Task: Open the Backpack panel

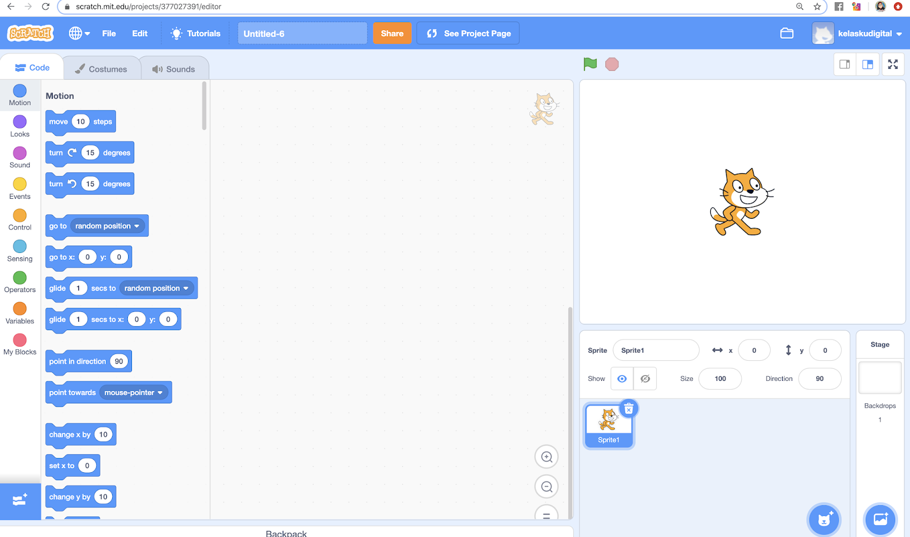Action: pos(286,533)
